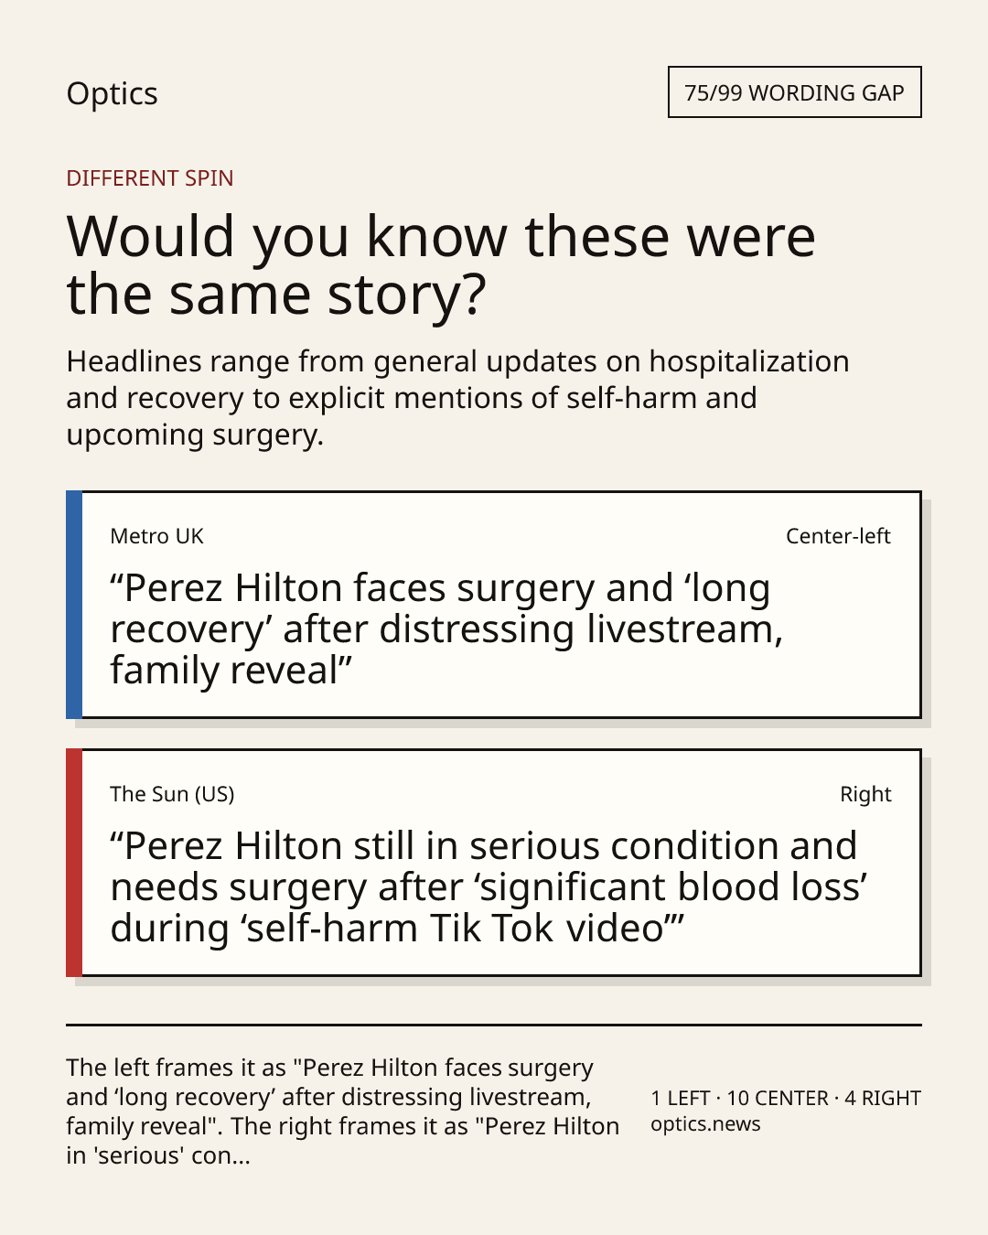
Task: Click the red bias color bar
Action: pyautogui.click(x=74, y=863)
